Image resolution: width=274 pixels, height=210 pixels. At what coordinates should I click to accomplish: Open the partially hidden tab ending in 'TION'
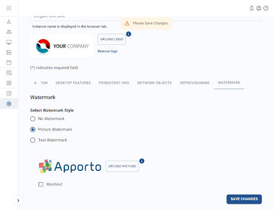[x=44, y=83]
